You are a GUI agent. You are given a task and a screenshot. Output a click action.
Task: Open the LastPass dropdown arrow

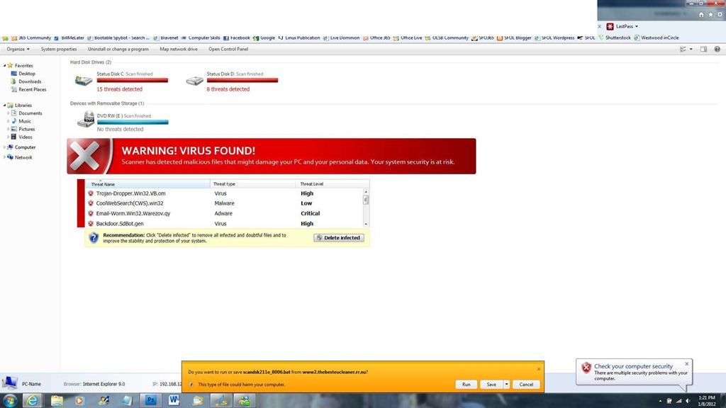click(x=636, y=26)
